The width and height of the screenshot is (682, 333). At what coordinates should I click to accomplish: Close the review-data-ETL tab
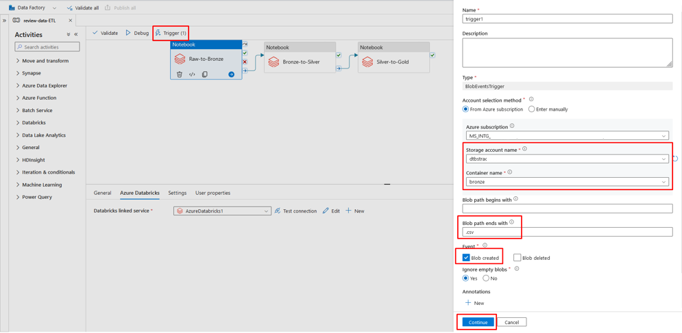(71, 21)
